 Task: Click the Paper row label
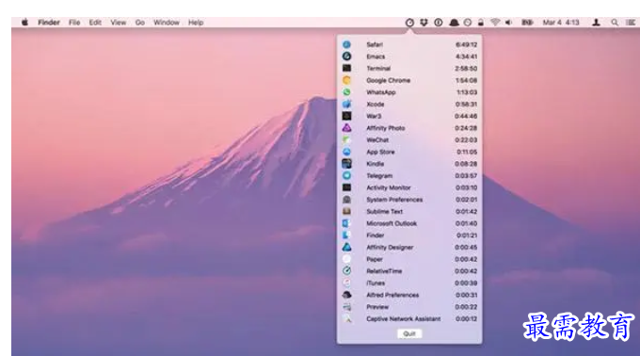click(x=375, y=259)
